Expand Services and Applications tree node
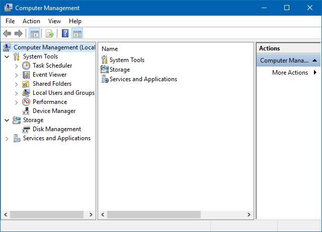Viewport: 322px width, 232px height. pyautogui.click(x=7, y=138)
